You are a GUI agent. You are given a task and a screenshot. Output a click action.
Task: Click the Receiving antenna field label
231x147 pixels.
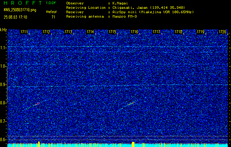click(x=85, y=17)
